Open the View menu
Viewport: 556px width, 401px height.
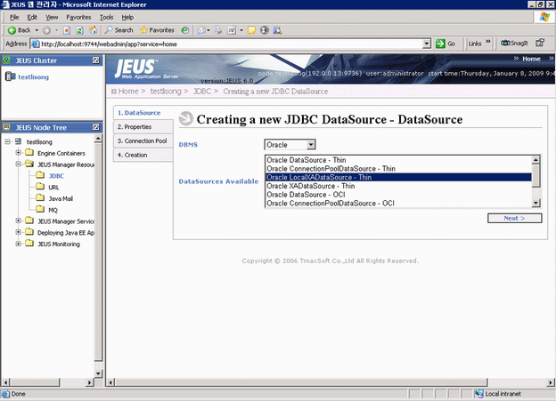point(52,17)
